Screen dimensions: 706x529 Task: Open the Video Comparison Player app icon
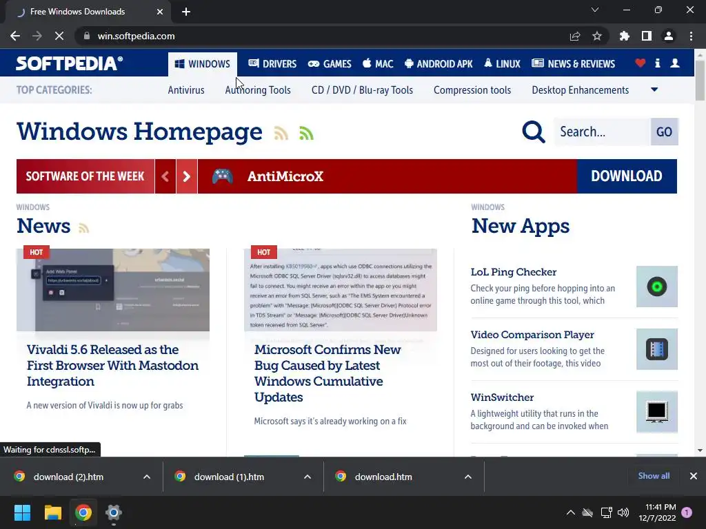(657, 349)
